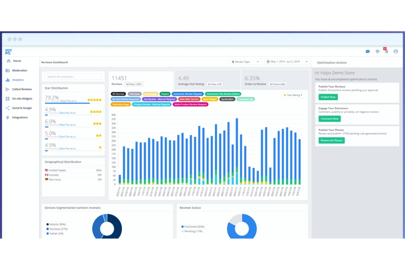
Task: Open Collect Reviews in the sidebar
Action: [x=22, y=89]
